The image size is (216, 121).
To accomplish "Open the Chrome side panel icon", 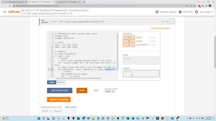I will click(206, 6).
